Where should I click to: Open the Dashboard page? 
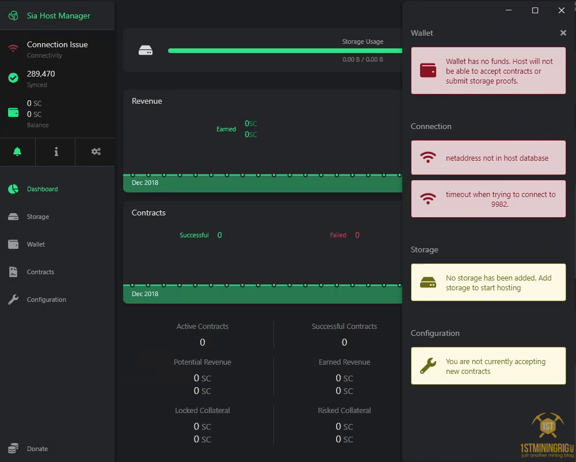(42, 189)
